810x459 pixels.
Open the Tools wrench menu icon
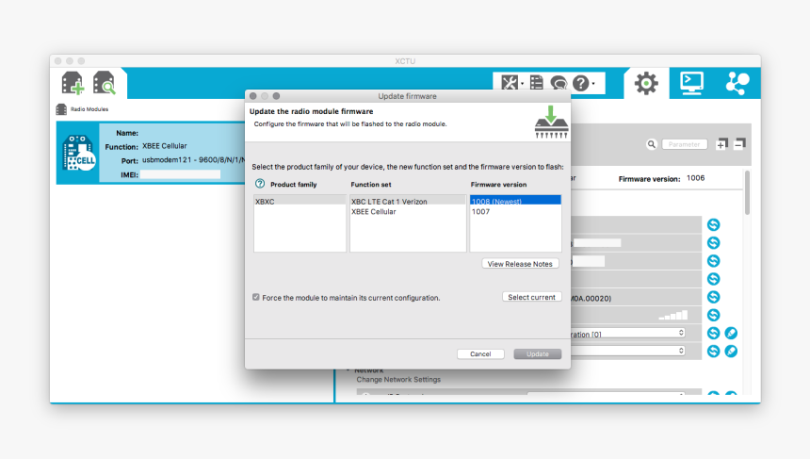pos(510,83)
